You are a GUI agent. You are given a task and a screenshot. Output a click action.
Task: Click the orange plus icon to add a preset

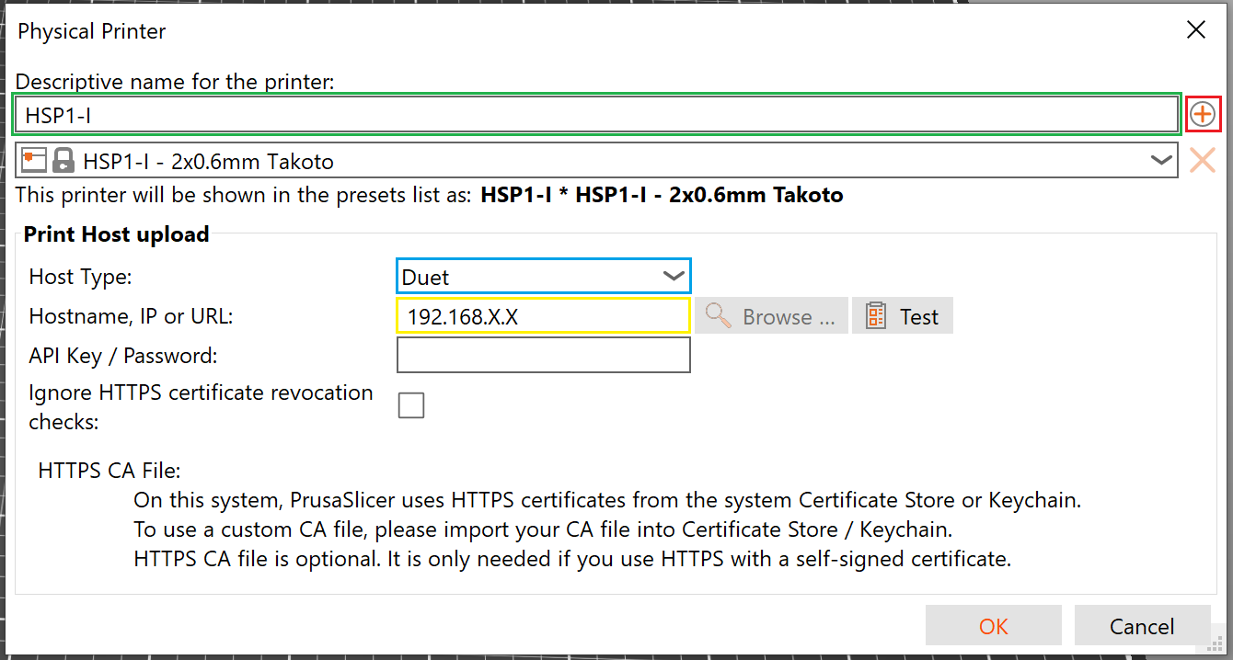1202,115
